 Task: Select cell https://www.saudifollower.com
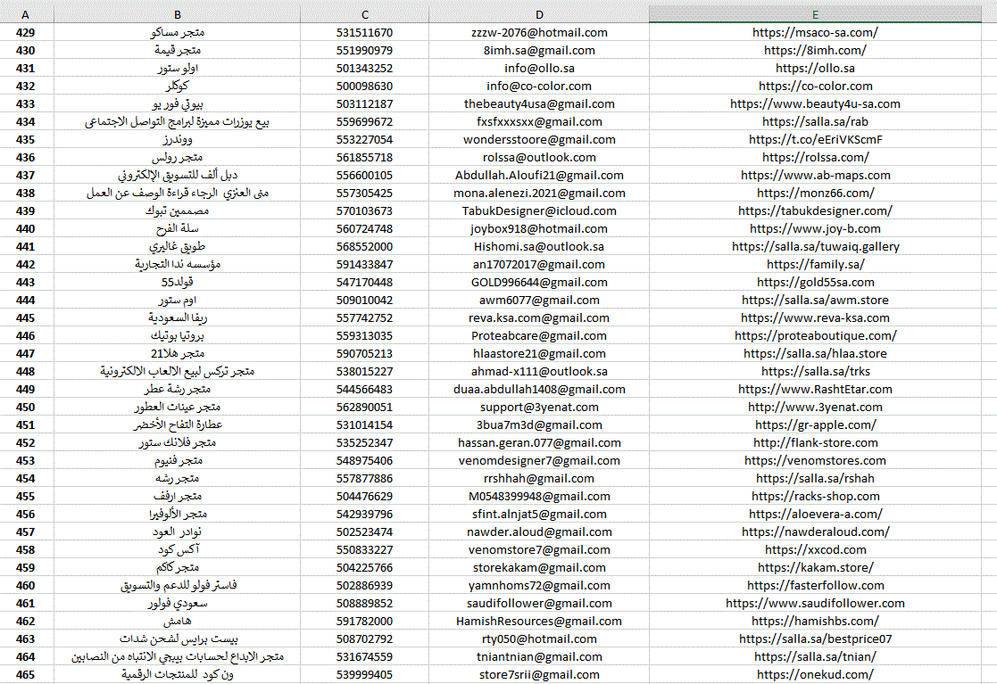(815, 602)
